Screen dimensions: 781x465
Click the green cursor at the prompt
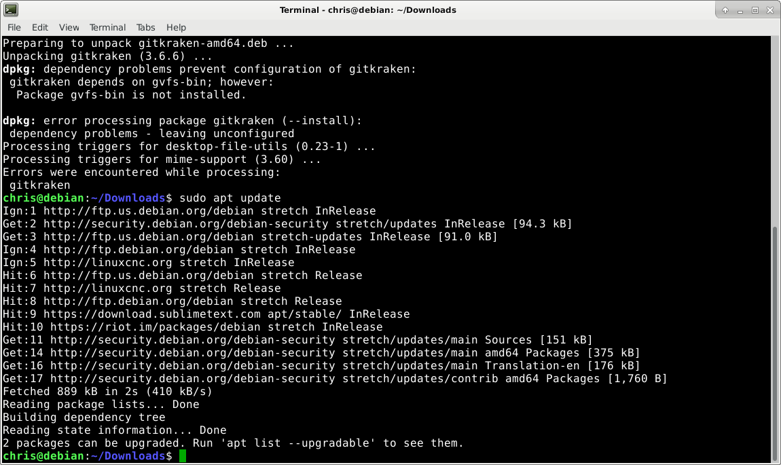coord(183,456)
